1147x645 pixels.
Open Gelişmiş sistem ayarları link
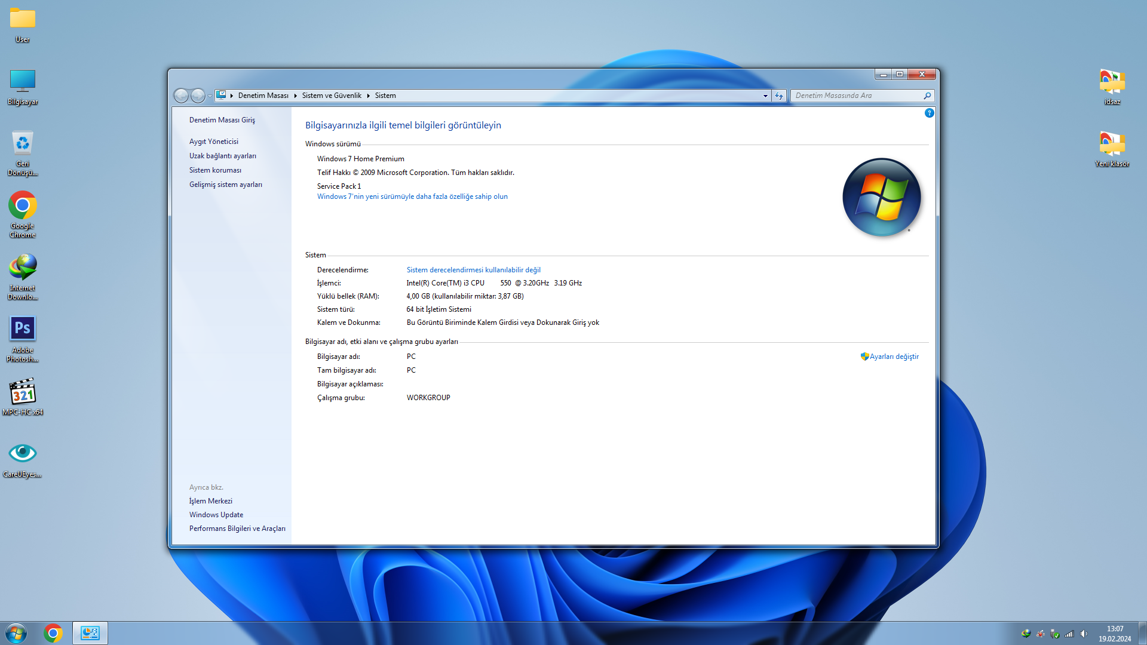click(x=225, y=185)
